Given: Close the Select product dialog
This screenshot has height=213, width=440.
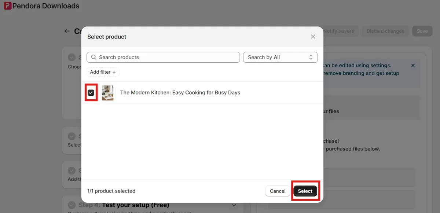Looking at the screenshot, I should click(x=313, y=36).
